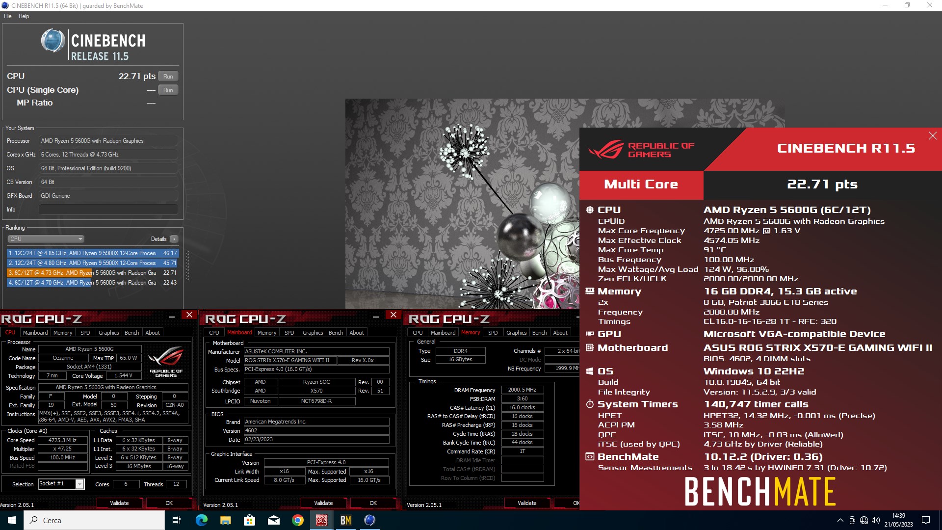Launch Microsoft Edge from taskbar
This screenshot has width=942, height=530.
[x=201, y=520]
